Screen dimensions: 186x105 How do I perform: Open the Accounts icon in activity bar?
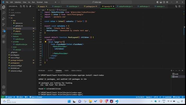pyautogui.click(x=3, y=87)
